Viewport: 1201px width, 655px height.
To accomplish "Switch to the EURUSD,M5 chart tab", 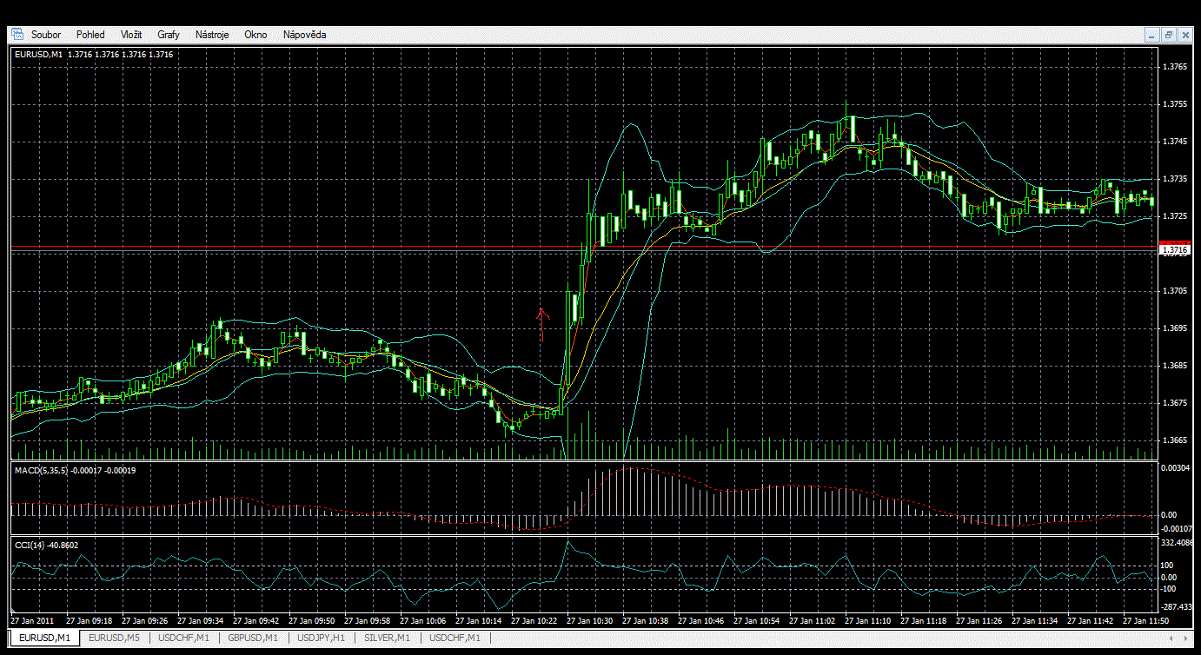I will click(115, 638).
